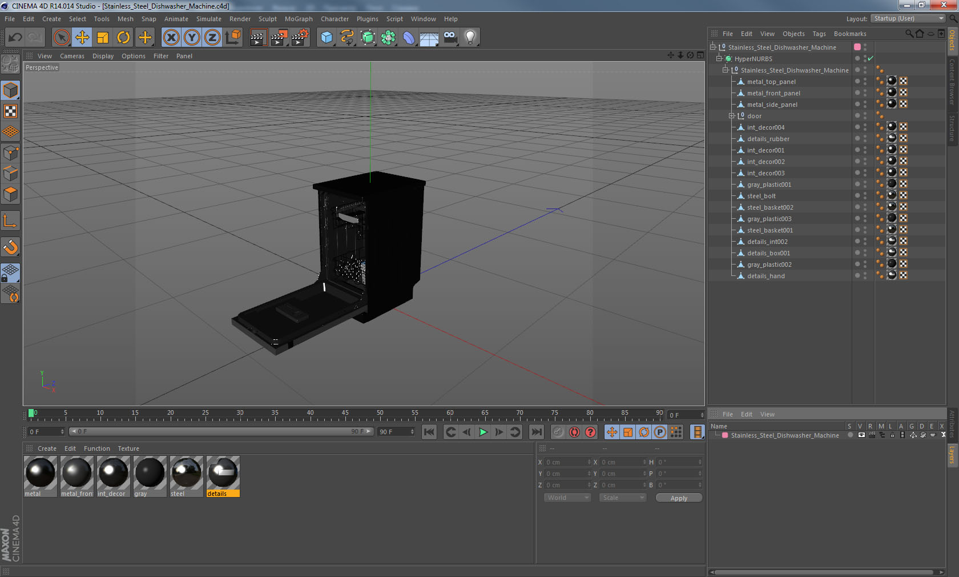This screenshot has width=959, height=577.
Task: Open the Edit Render Settings icon
Action: coord(300,38)
